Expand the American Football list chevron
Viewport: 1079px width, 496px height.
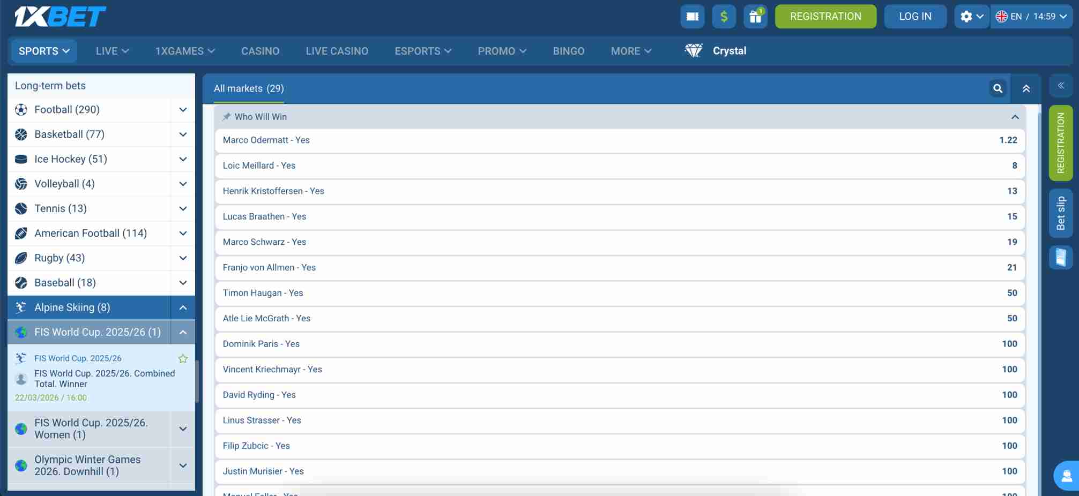(183, 233)
